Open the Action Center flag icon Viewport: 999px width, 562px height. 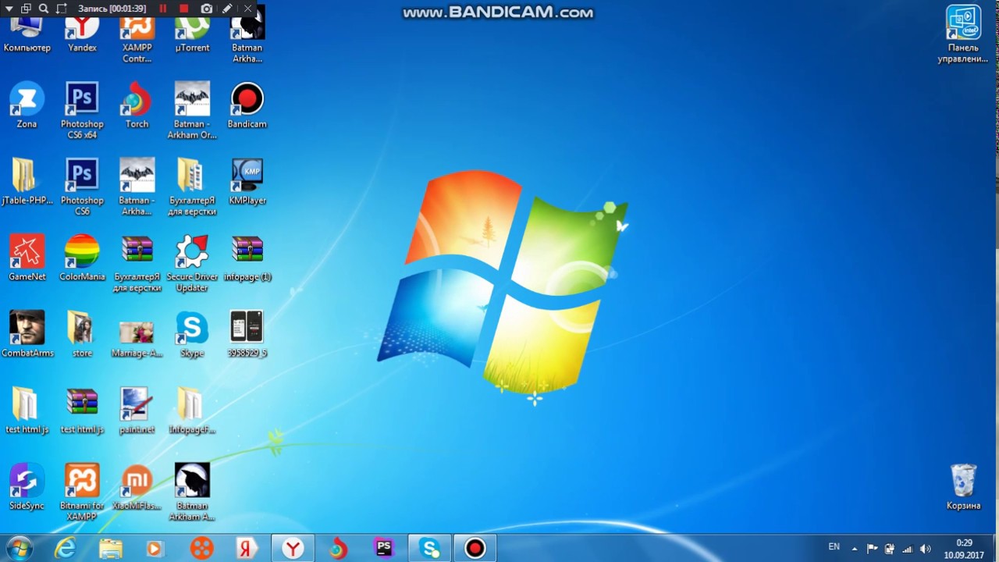(x=872, y=549)
